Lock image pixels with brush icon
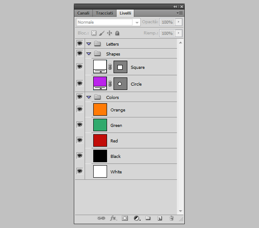This screenshot has height=228, width=259. click(x=101, y=33)
